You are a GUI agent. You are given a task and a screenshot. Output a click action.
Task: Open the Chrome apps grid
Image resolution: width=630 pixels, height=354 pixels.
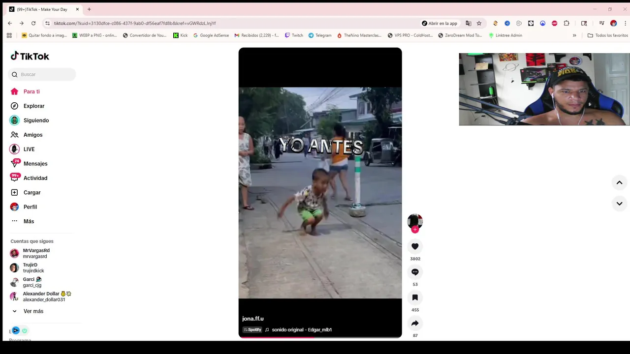tap(9, 35)
